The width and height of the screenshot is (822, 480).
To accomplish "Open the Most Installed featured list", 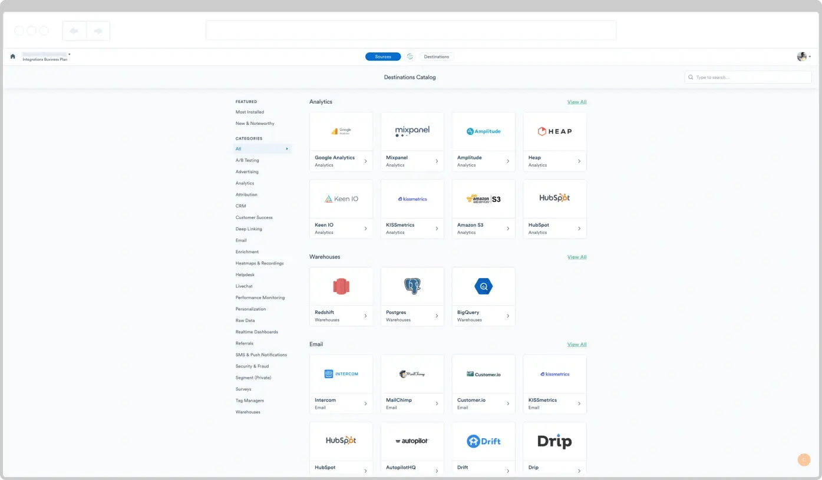I will coord(250,112).
